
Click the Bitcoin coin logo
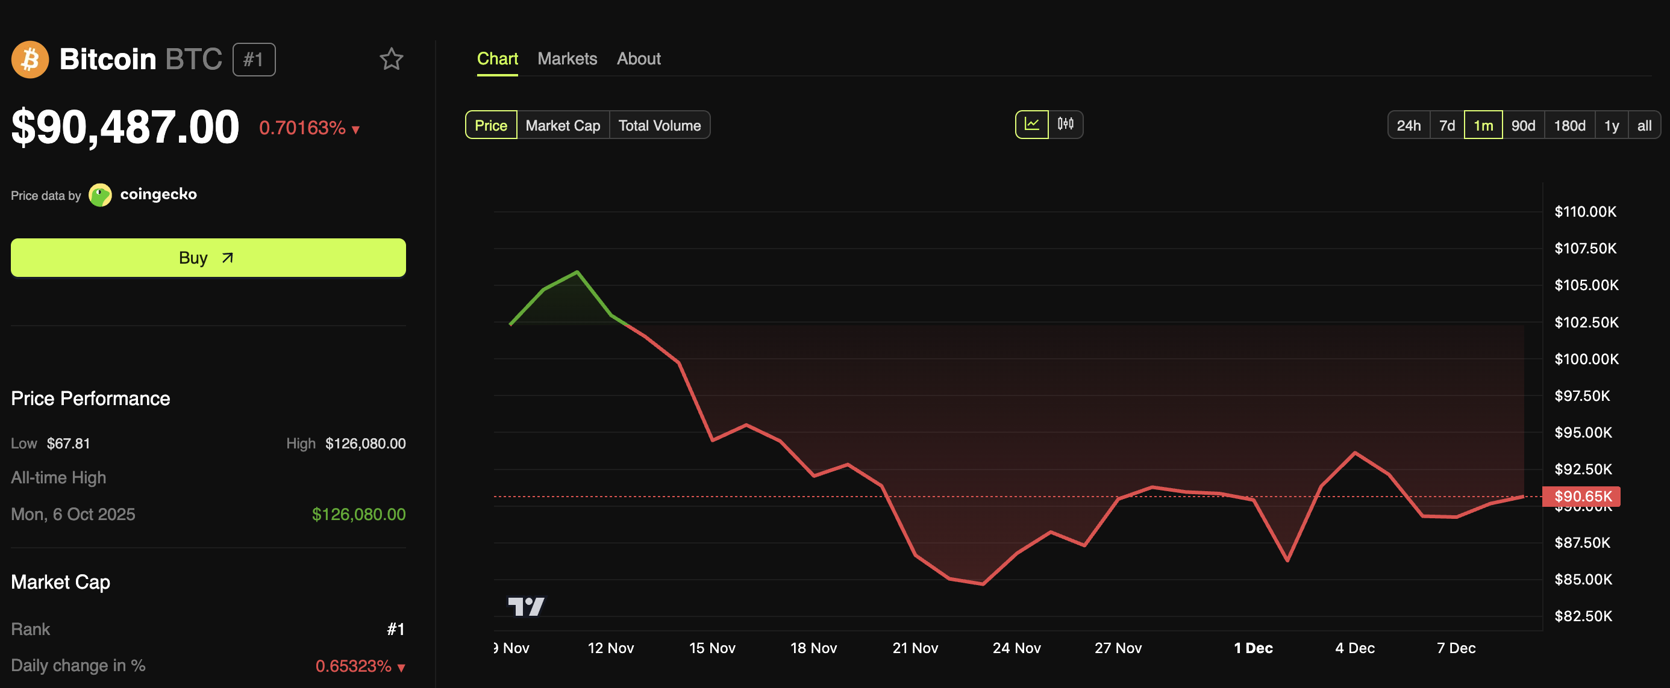point(30,59)
